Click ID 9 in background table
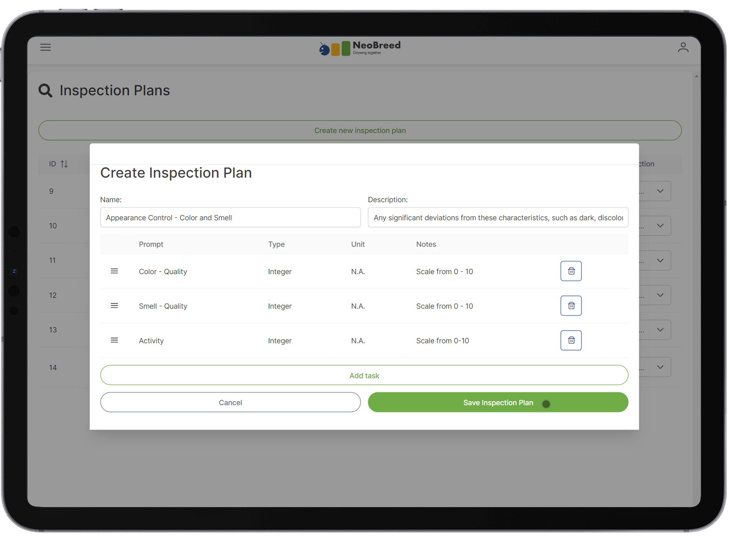 point(51,192)
